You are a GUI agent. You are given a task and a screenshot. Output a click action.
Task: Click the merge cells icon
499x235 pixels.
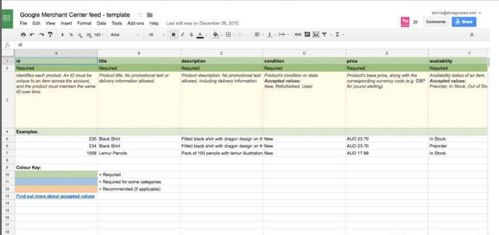242,35
